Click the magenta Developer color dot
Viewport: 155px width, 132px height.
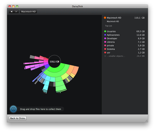(x=105, y=38)
